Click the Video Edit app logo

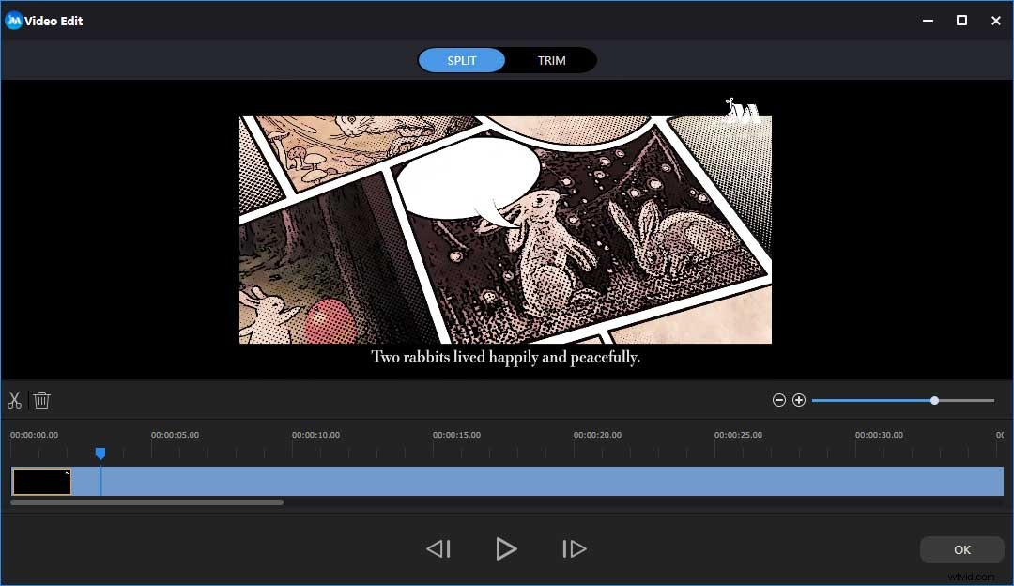point(13,20)
